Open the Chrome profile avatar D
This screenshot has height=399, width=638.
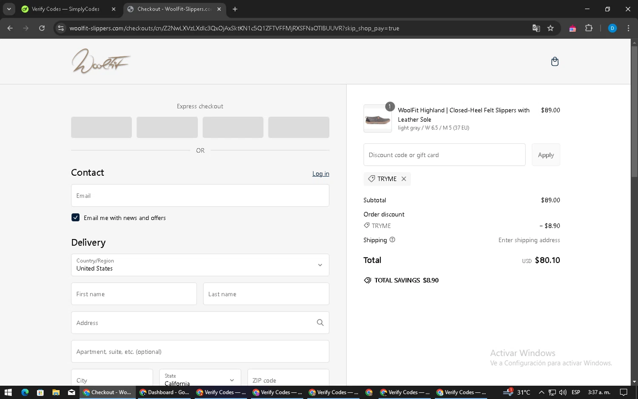click(612, 28)
